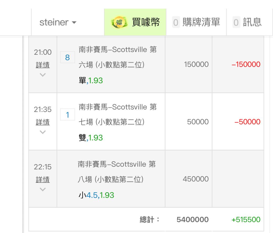Screen dimensions: 273x233
Task: Expand the chevron under the 22:15 entry
Action: coord(42,189)
